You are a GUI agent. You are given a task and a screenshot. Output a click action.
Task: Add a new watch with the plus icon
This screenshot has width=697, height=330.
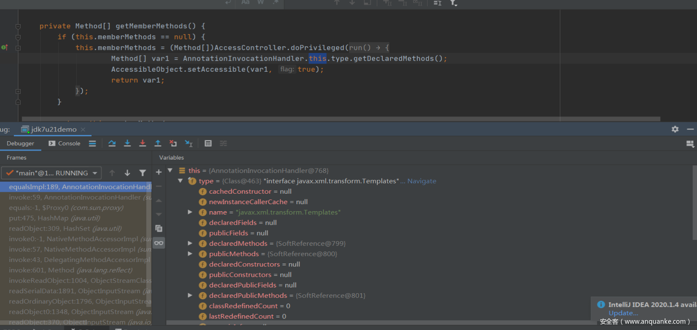159,172
